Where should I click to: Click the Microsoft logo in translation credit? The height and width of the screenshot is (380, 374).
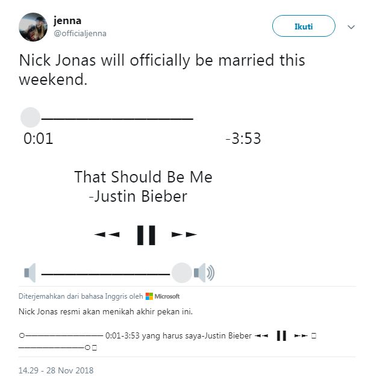pyautogui.click(x=149, y=296)
